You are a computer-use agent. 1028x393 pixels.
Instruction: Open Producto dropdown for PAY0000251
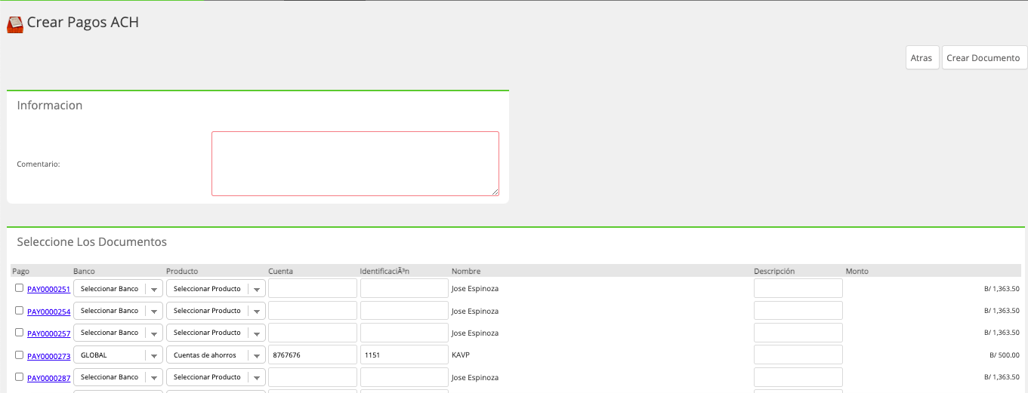click(x=216, y=289)
